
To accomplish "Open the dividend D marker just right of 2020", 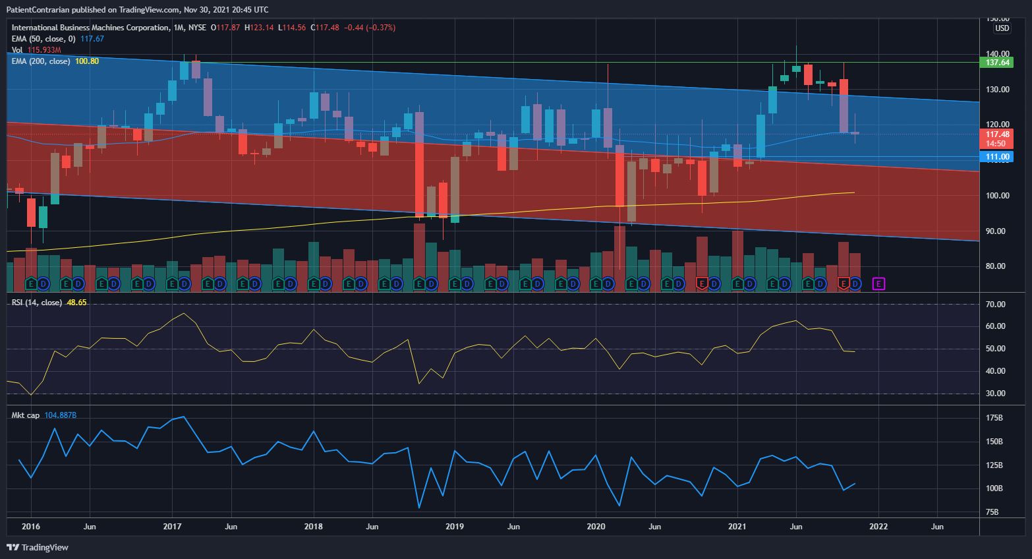I will coord(608,284).
